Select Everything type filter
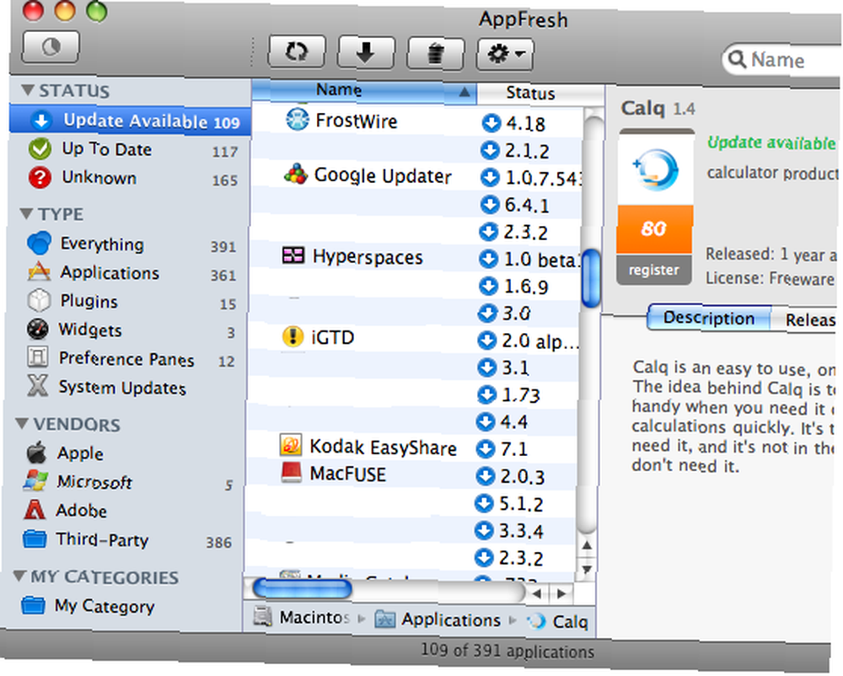This screenshot has width=843, height=676. pyautogui.click(x=128, y=244)
